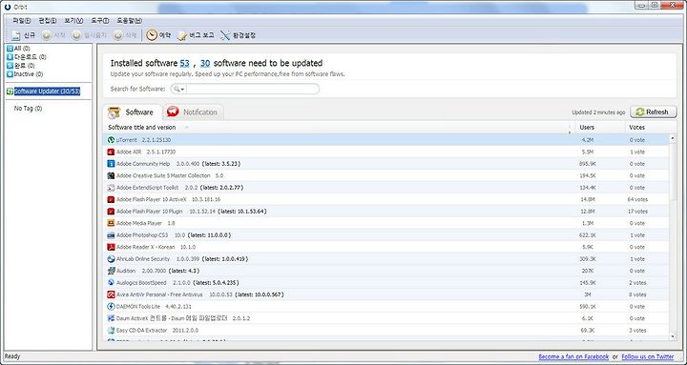Click the AhnLab Online Security icon
This screenshot has height=365, width=687.
tap(111, 258)
